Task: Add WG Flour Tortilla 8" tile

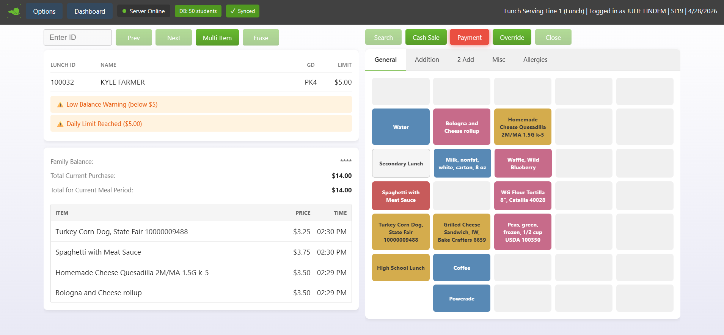Action: [523, 196]
